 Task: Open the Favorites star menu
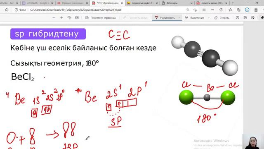coord(230,10)
